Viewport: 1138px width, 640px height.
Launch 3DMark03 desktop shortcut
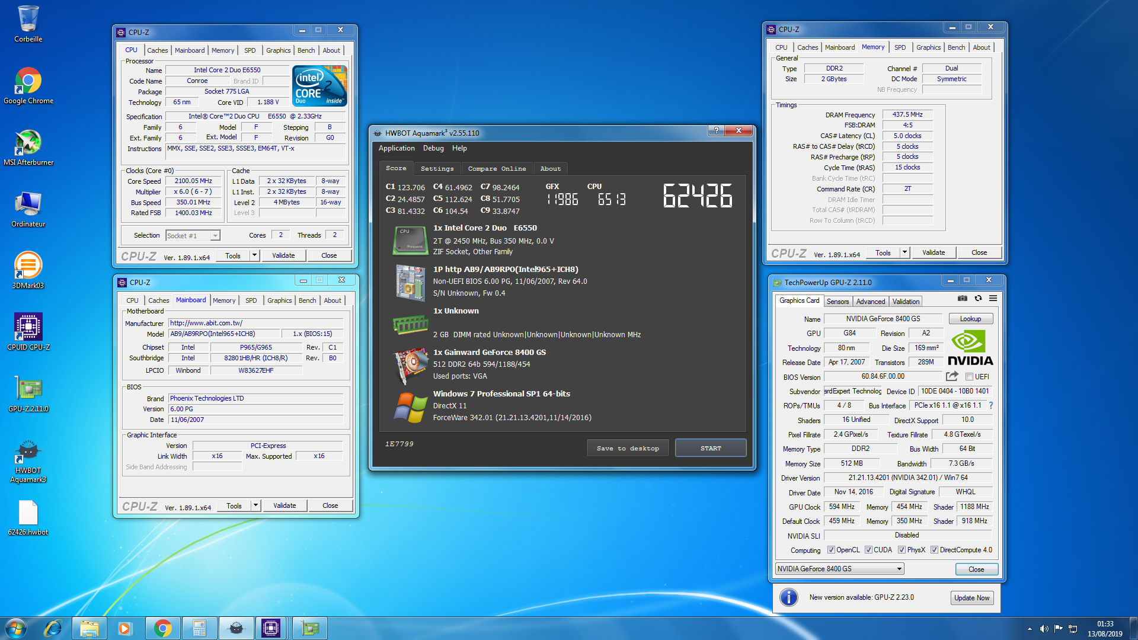(28, 270)
